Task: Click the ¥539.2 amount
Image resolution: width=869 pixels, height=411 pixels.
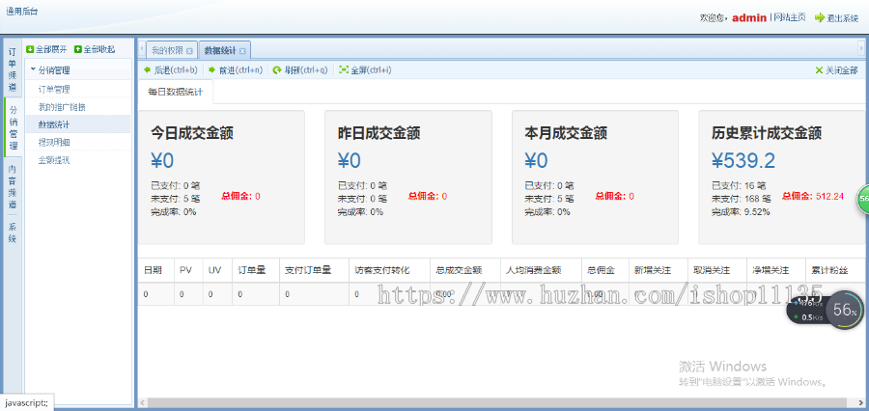Action: [x=743, y=160]
